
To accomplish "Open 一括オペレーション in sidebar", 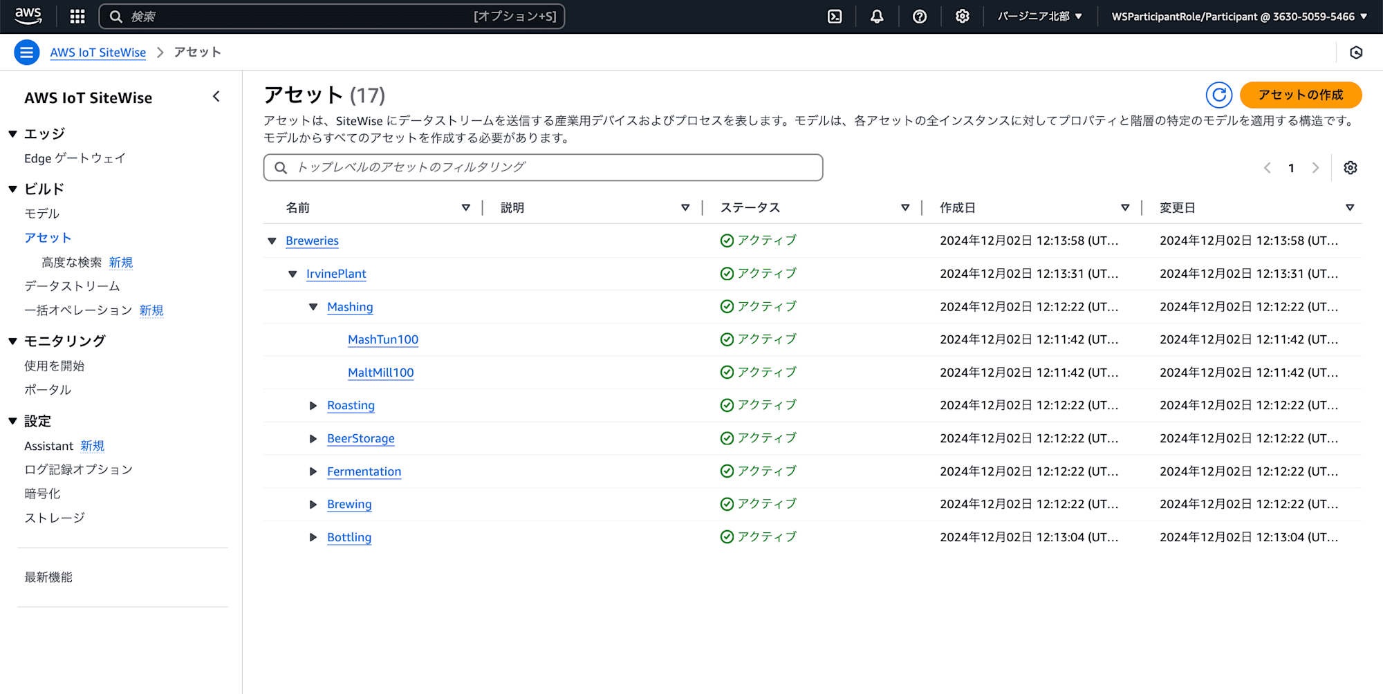I will (78, 310).
